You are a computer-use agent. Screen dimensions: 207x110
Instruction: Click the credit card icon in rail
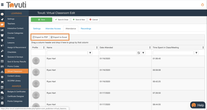click(x=2, y=66)
